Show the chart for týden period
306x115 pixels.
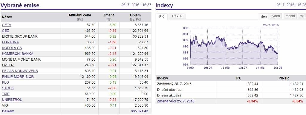tap(276, 16)
